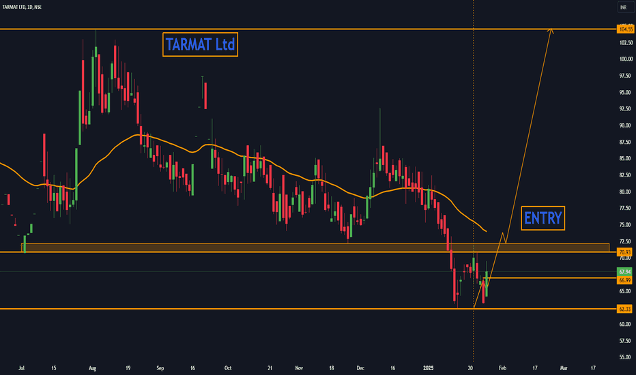
Task: Click the green 67.94 current price label
Action: 624,271
